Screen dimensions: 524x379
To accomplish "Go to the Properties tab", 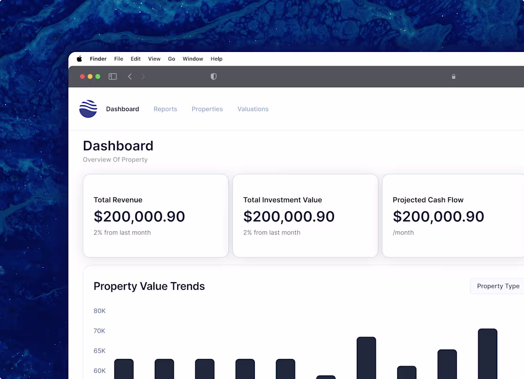I will [207, 109].
